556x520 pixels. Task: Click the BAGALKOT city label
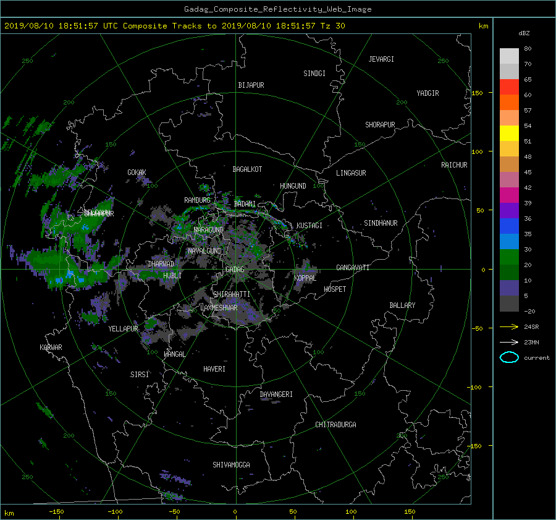click(247, 169)
